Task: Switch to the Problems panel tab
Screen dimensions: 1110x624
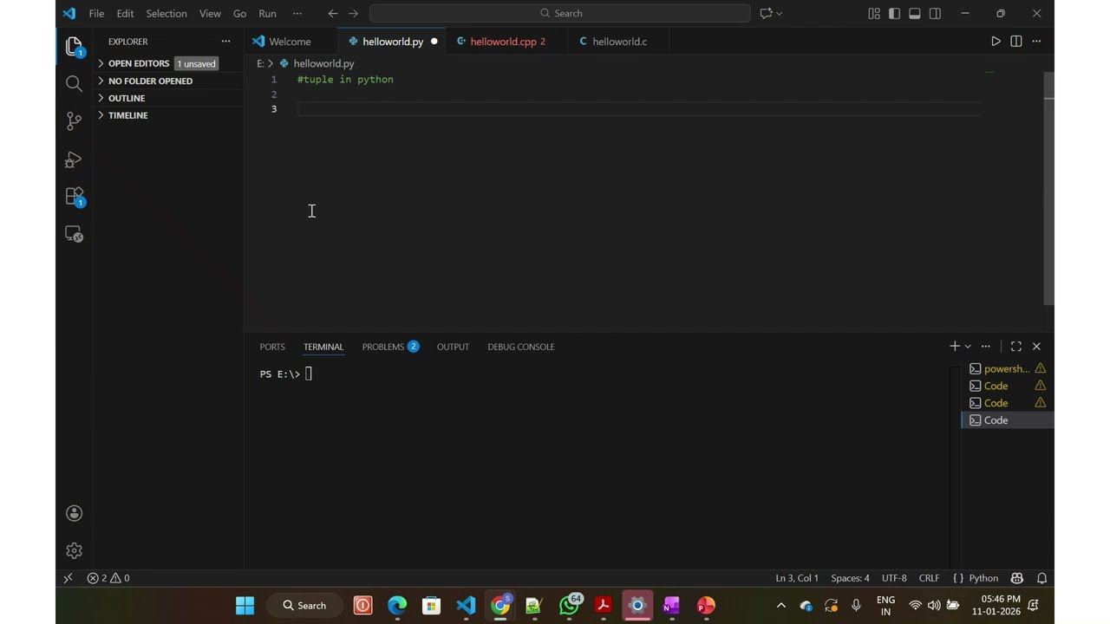Action: pyautogui.click(x=390, y=347)
